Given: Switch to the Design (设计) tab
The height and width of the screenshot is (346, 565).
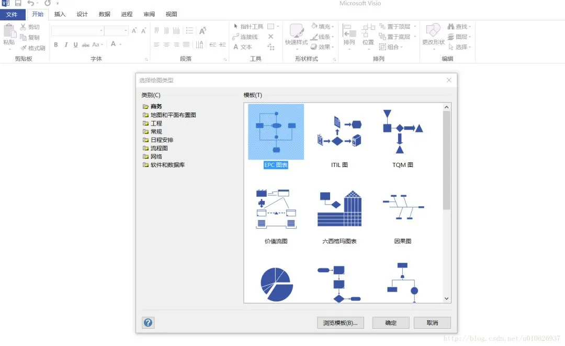Looking at the screenshot, I should pos(82,15).
